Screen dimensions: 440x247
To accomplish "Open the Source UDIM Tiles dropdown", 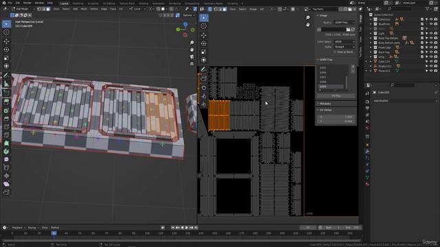I will click(x=344, y=23).
